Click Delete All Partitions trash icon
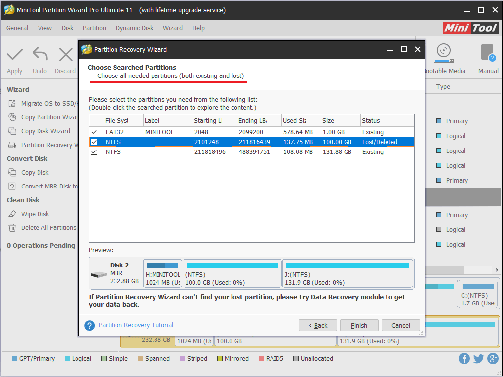Viewport: 503px width, 377px height. click(x=12, y=227)
